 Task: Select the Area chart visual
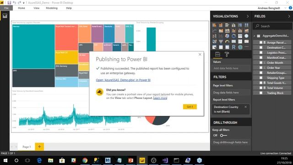221,31
